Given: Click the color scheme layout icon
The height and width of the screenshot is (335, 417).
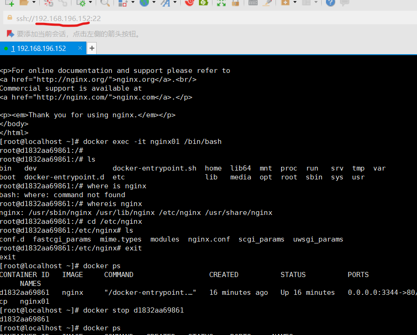Looking at the screenshot, I should click(123, 3).
